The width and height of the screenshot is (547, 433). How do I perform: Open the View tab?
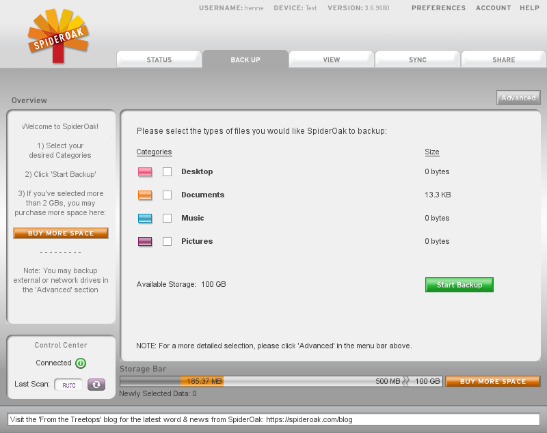pyautogui.click(x=332, y=60)
